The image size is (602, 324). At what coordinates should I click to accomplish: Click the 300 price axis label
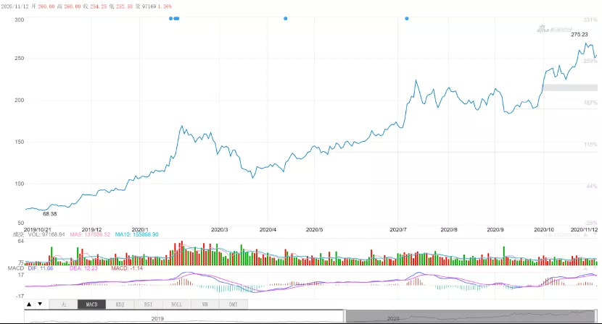pos(19,20)
